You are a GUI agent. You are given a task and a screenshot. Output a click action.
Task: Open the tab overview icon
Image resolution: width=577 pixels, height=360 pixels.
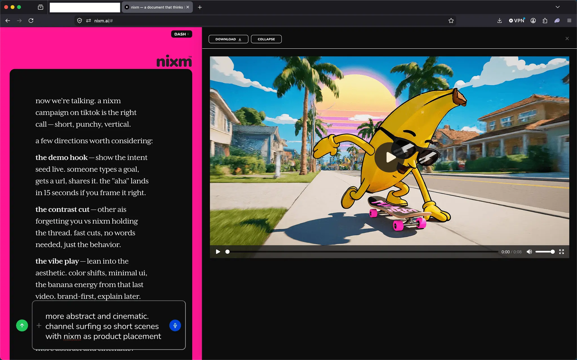click(x=41, y=7)
